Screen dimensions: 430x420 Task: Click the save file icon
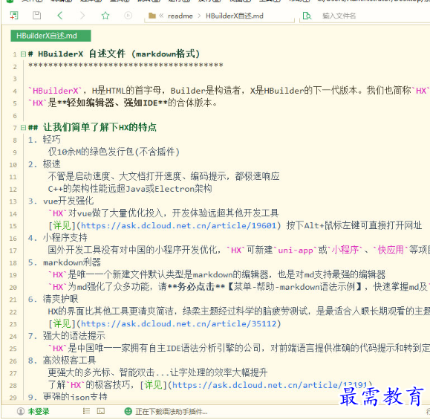36,16
